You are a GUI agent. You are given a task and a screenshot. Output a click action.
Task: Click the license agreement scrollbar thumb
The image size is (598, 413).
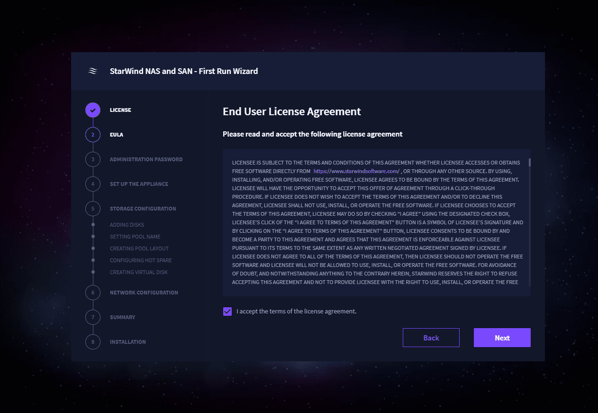point(530,162)
